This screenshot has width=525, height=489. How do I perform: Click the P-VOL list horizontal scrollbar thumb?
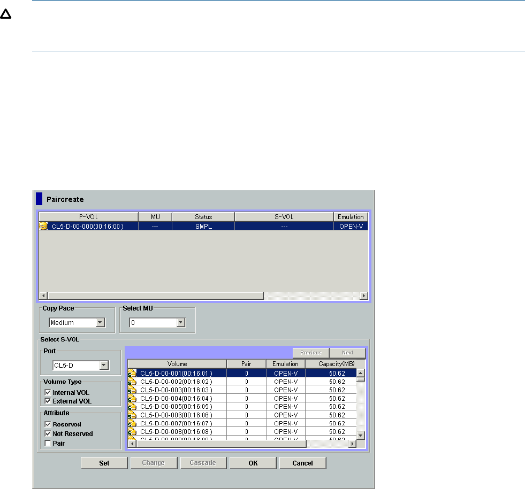[155, 296]
